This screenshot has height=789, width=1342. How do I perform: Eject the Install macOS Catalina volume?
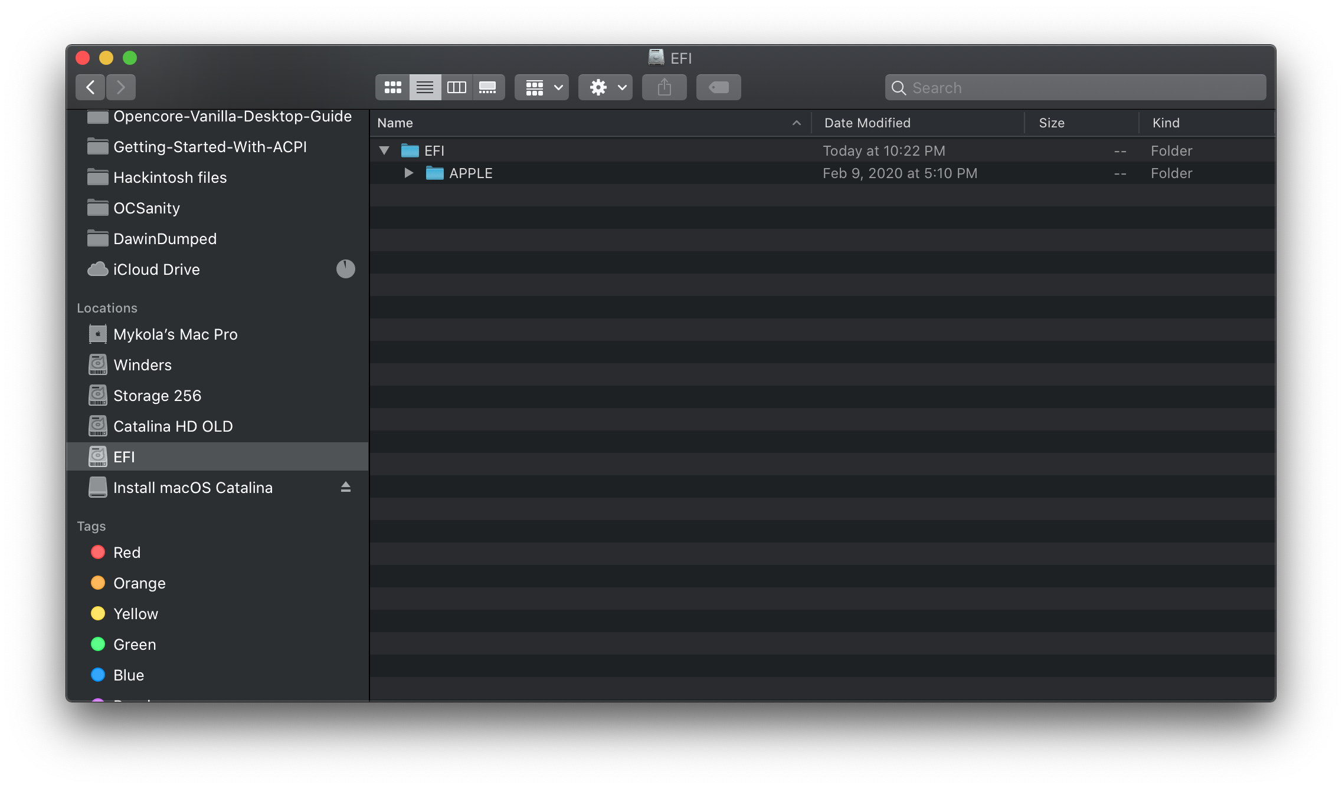point(346,487)
